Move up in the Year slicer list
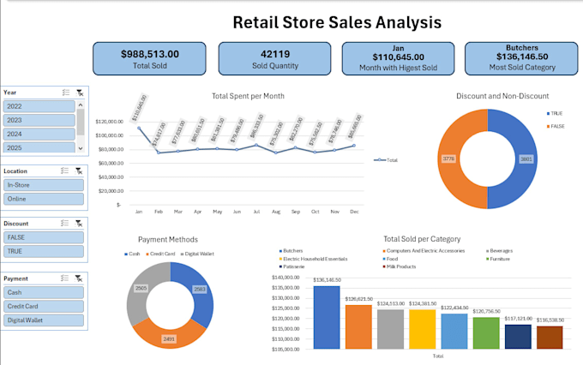Image resolution: width=583 pixels, height=365 pixels. [81, 105]
